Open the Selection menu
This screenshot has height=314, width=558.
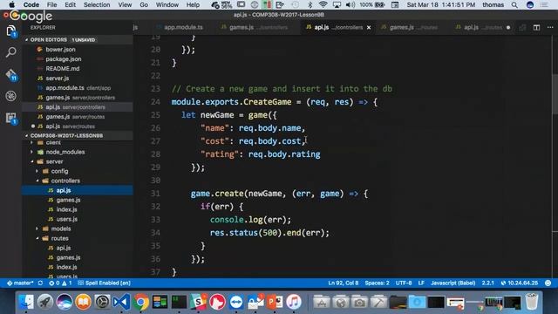pos(97,4)
